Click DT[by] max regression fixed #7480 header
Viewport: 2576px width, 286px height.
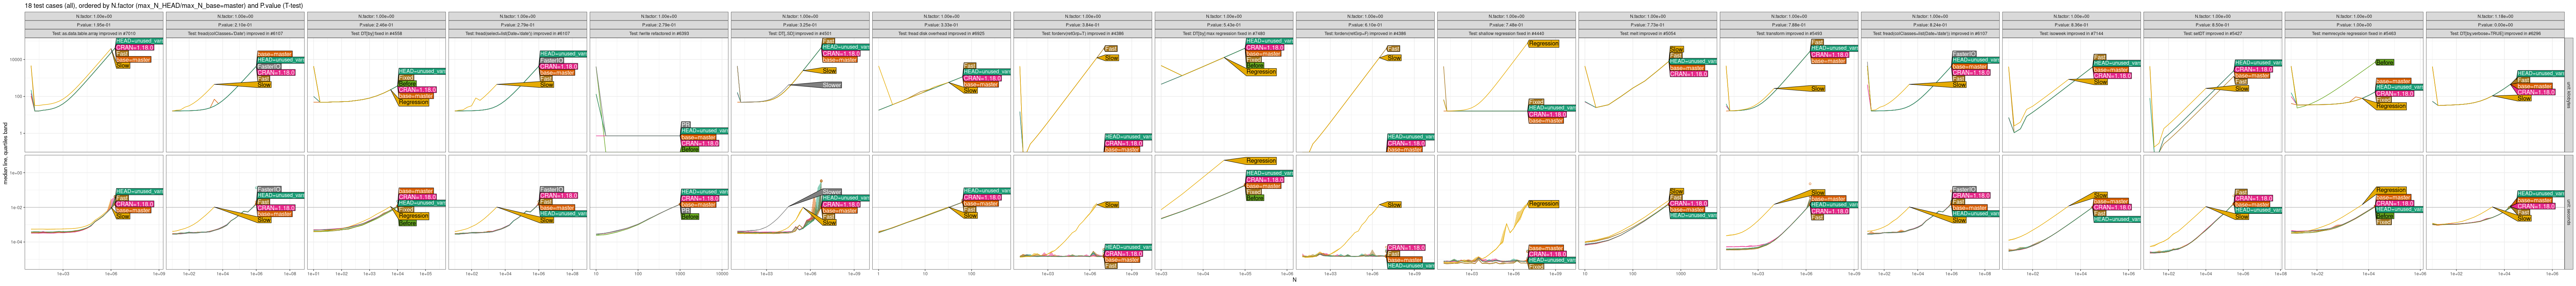click(x=1224, y=33)
